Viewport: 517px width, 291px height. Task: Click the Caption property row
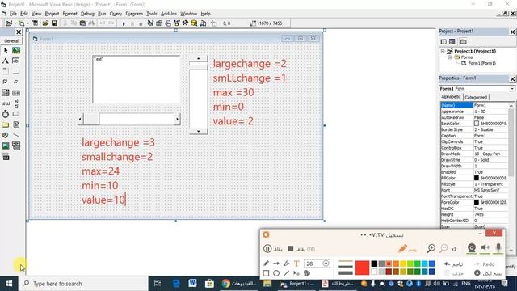point(474,136)
